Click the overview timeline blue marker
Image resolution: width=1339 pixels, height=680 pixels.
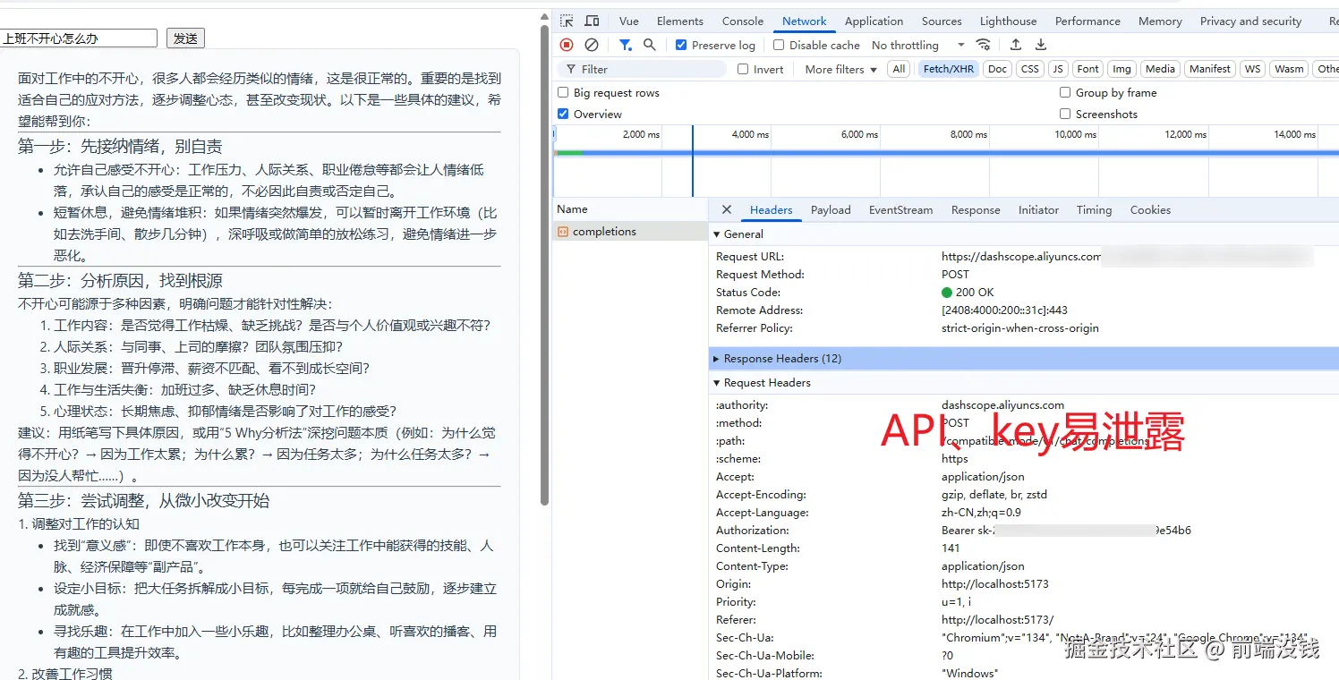pyautogui.click(x=692, y=161)
